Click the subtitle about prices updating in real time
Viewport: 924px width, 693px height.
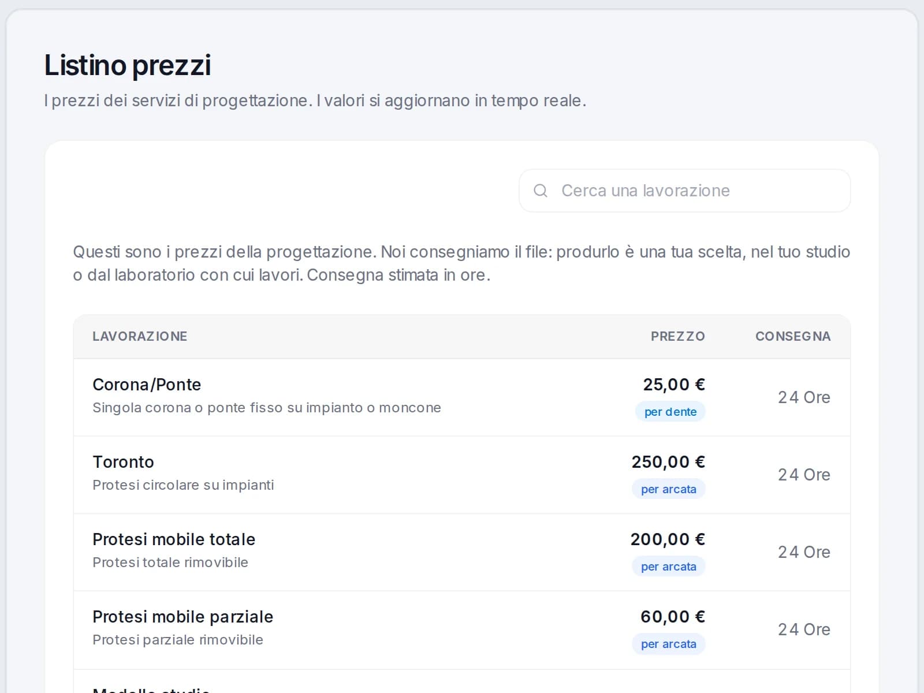click(x=315, y=100)
